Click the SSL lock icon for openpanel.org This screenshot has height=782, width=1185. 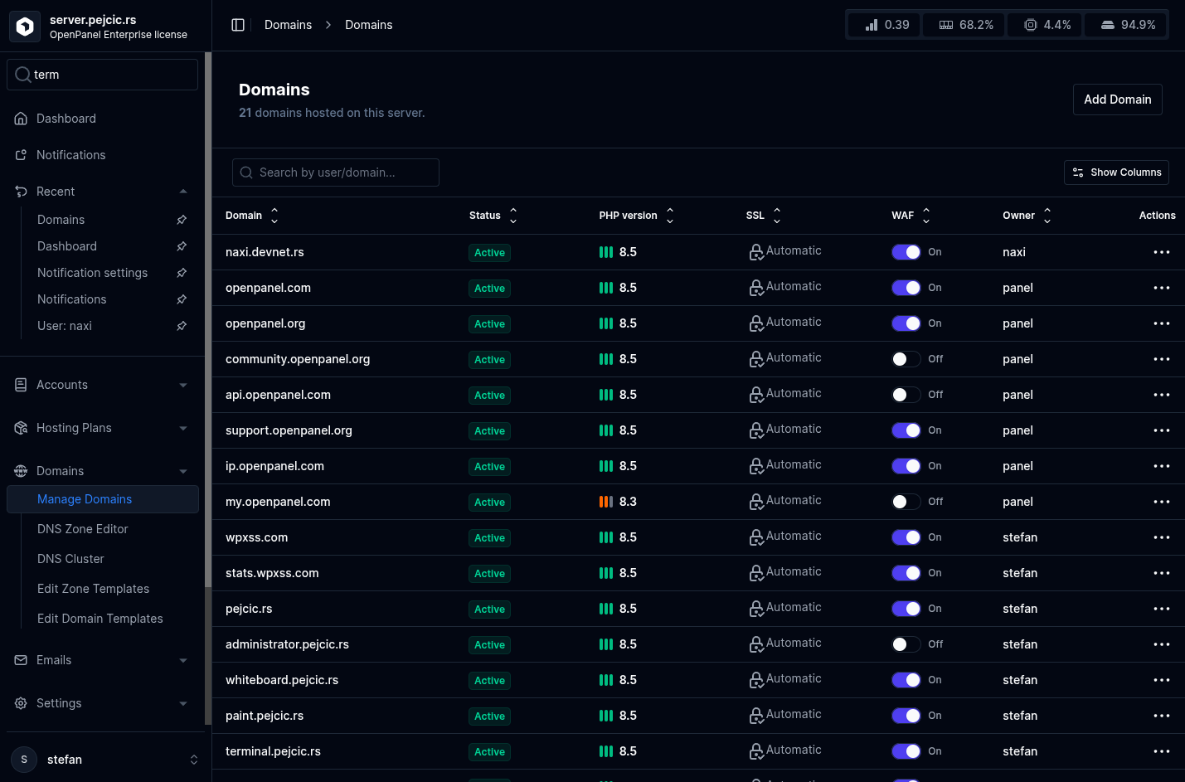coord(756,323)
